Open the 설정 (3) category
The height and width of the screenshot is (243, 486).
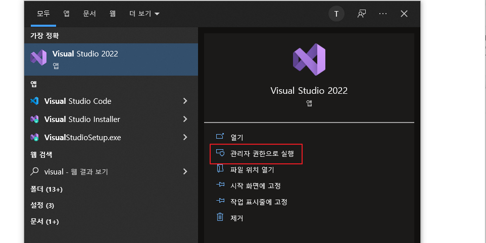42,205
